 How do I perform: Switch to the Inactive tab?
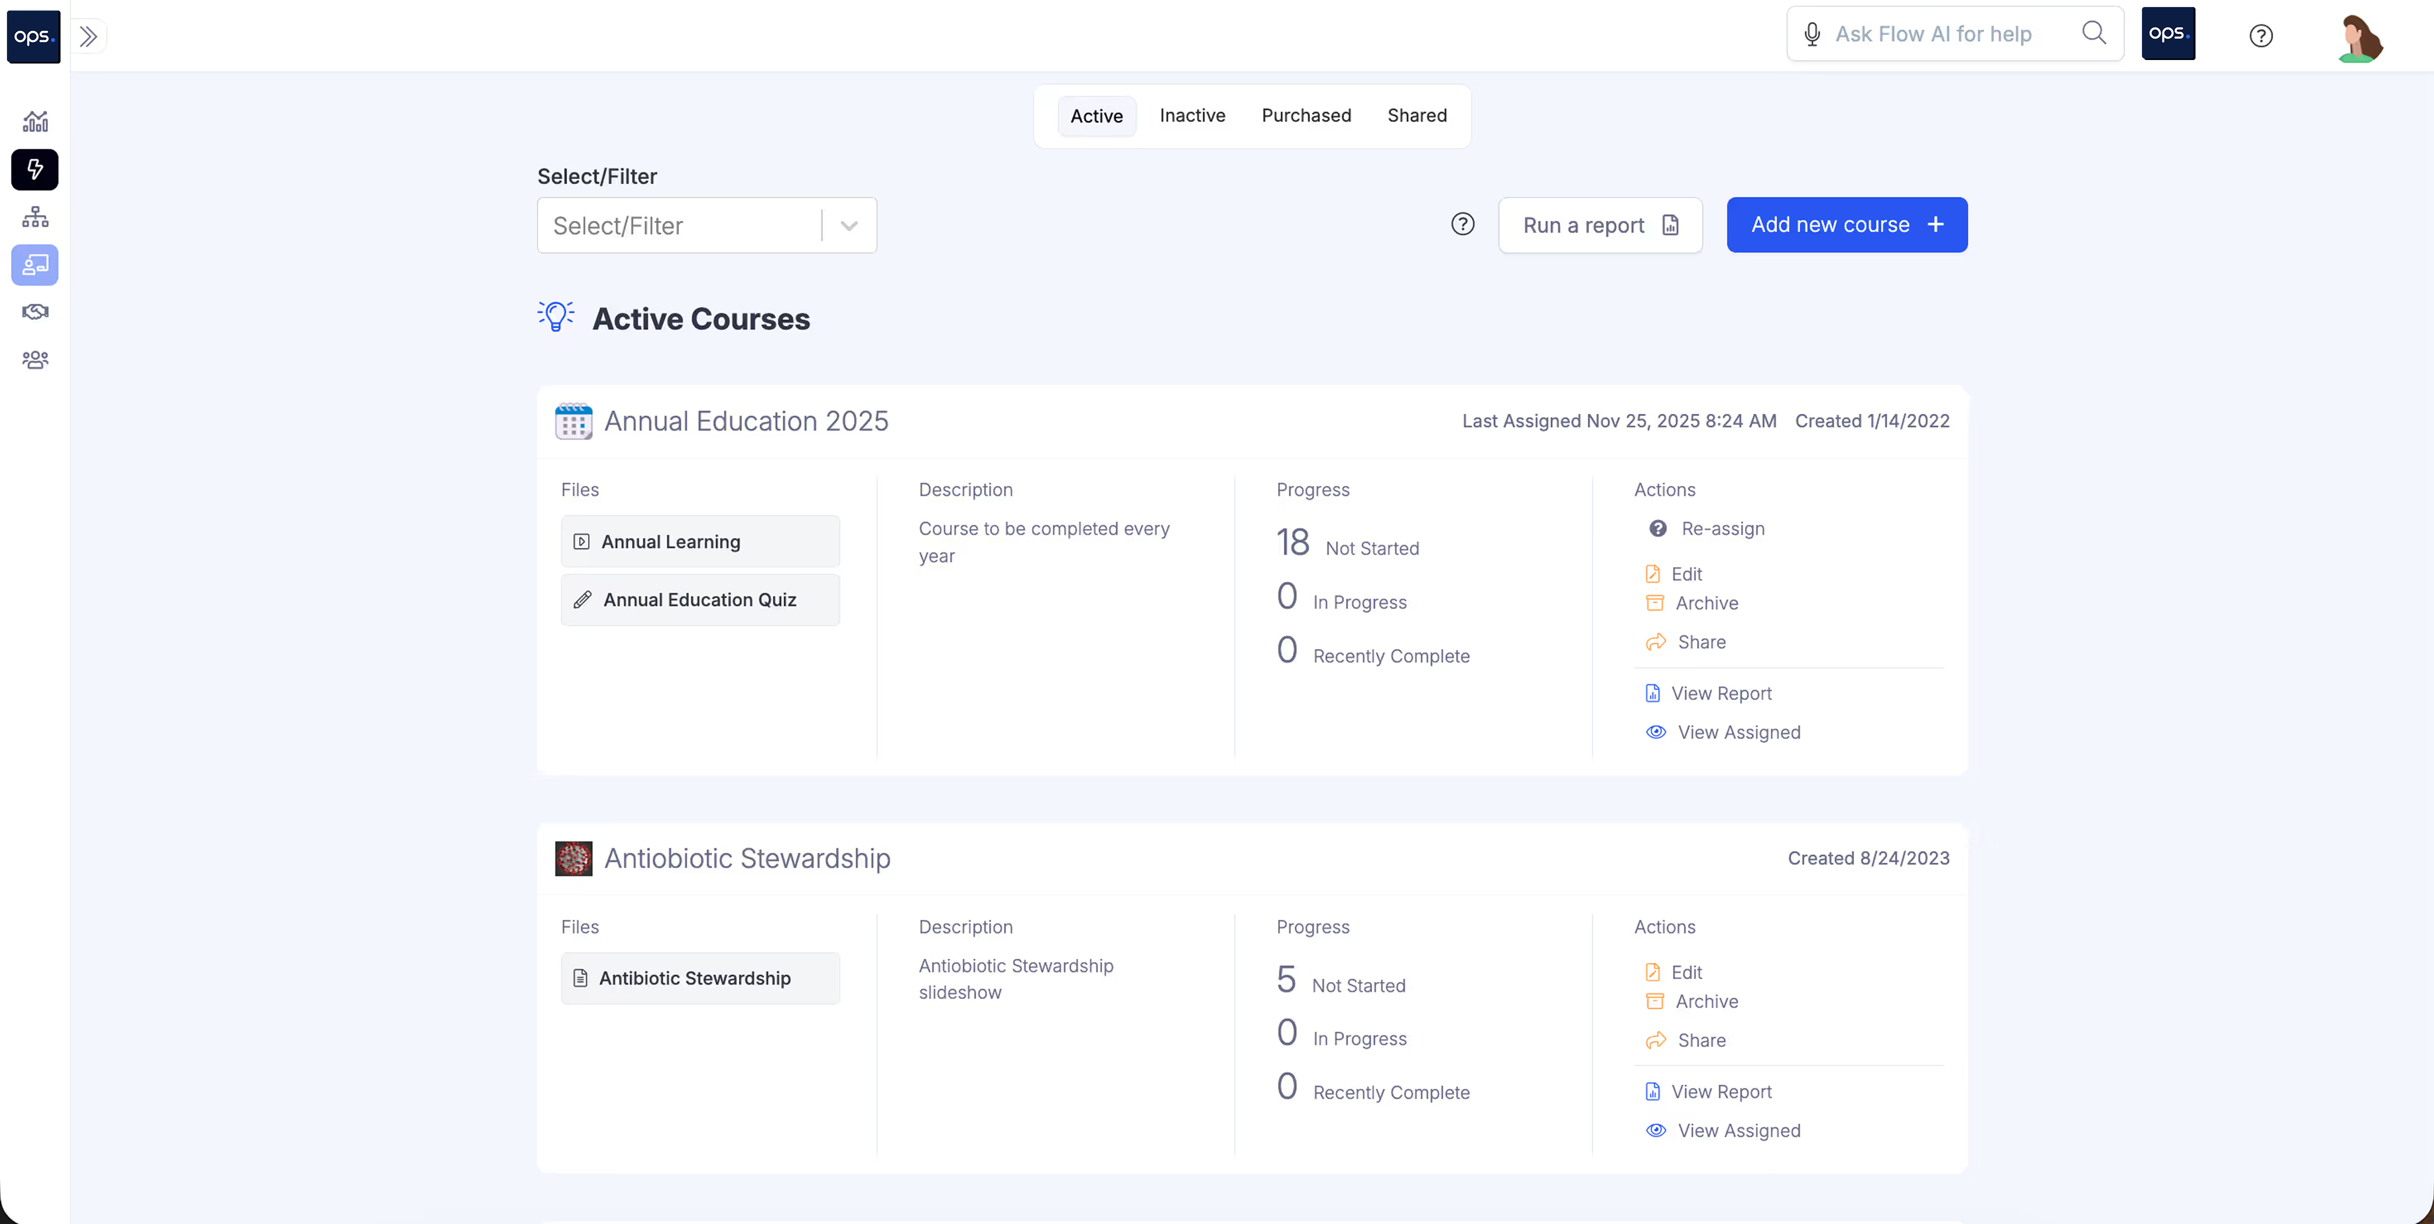click(1191, 115)
